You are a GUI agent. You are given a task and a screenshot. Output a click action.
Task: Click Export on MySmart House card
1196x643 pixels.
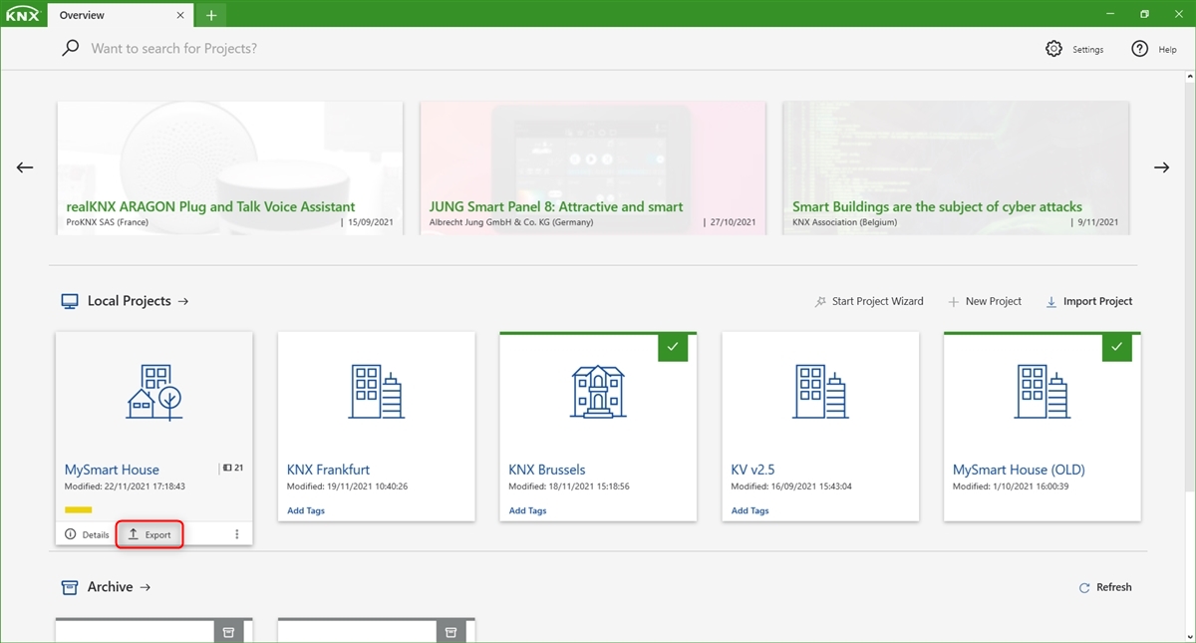[x=149, y=534]
